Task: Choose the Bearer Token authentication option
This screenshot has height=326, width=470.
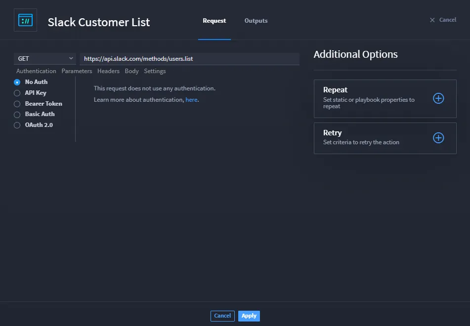Action: 17,104
